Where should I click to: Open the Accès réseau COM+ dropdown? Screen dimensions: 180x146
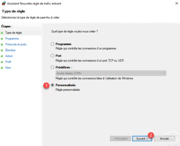click(x=111, y=73)
